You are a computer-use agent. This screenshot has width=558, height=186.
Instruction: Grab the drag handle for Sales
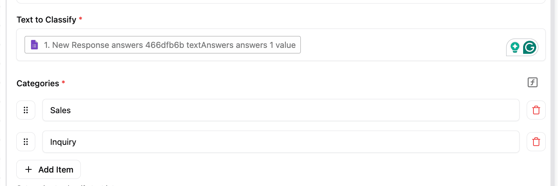[x=26, y=110]
